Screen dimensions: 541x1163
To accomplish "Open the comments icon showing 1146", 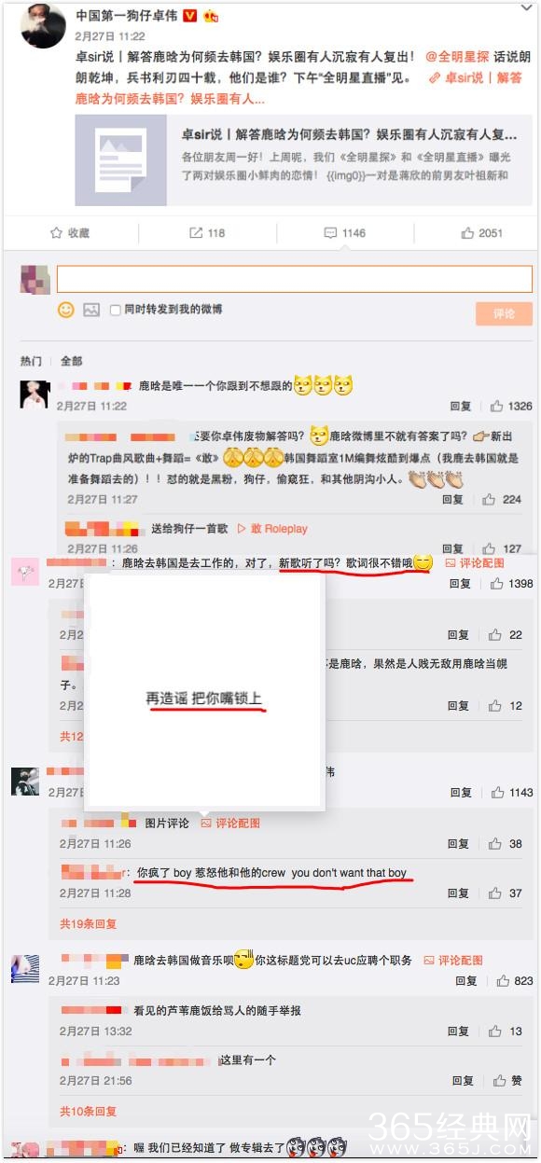I will pyautogui.click(x=330, y=233).
